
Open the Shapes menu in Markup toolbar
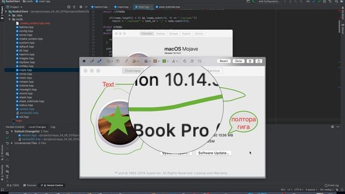pyautogui.click(x=109, y=61)
